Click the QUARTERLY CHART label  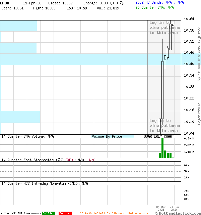point(159,136)
